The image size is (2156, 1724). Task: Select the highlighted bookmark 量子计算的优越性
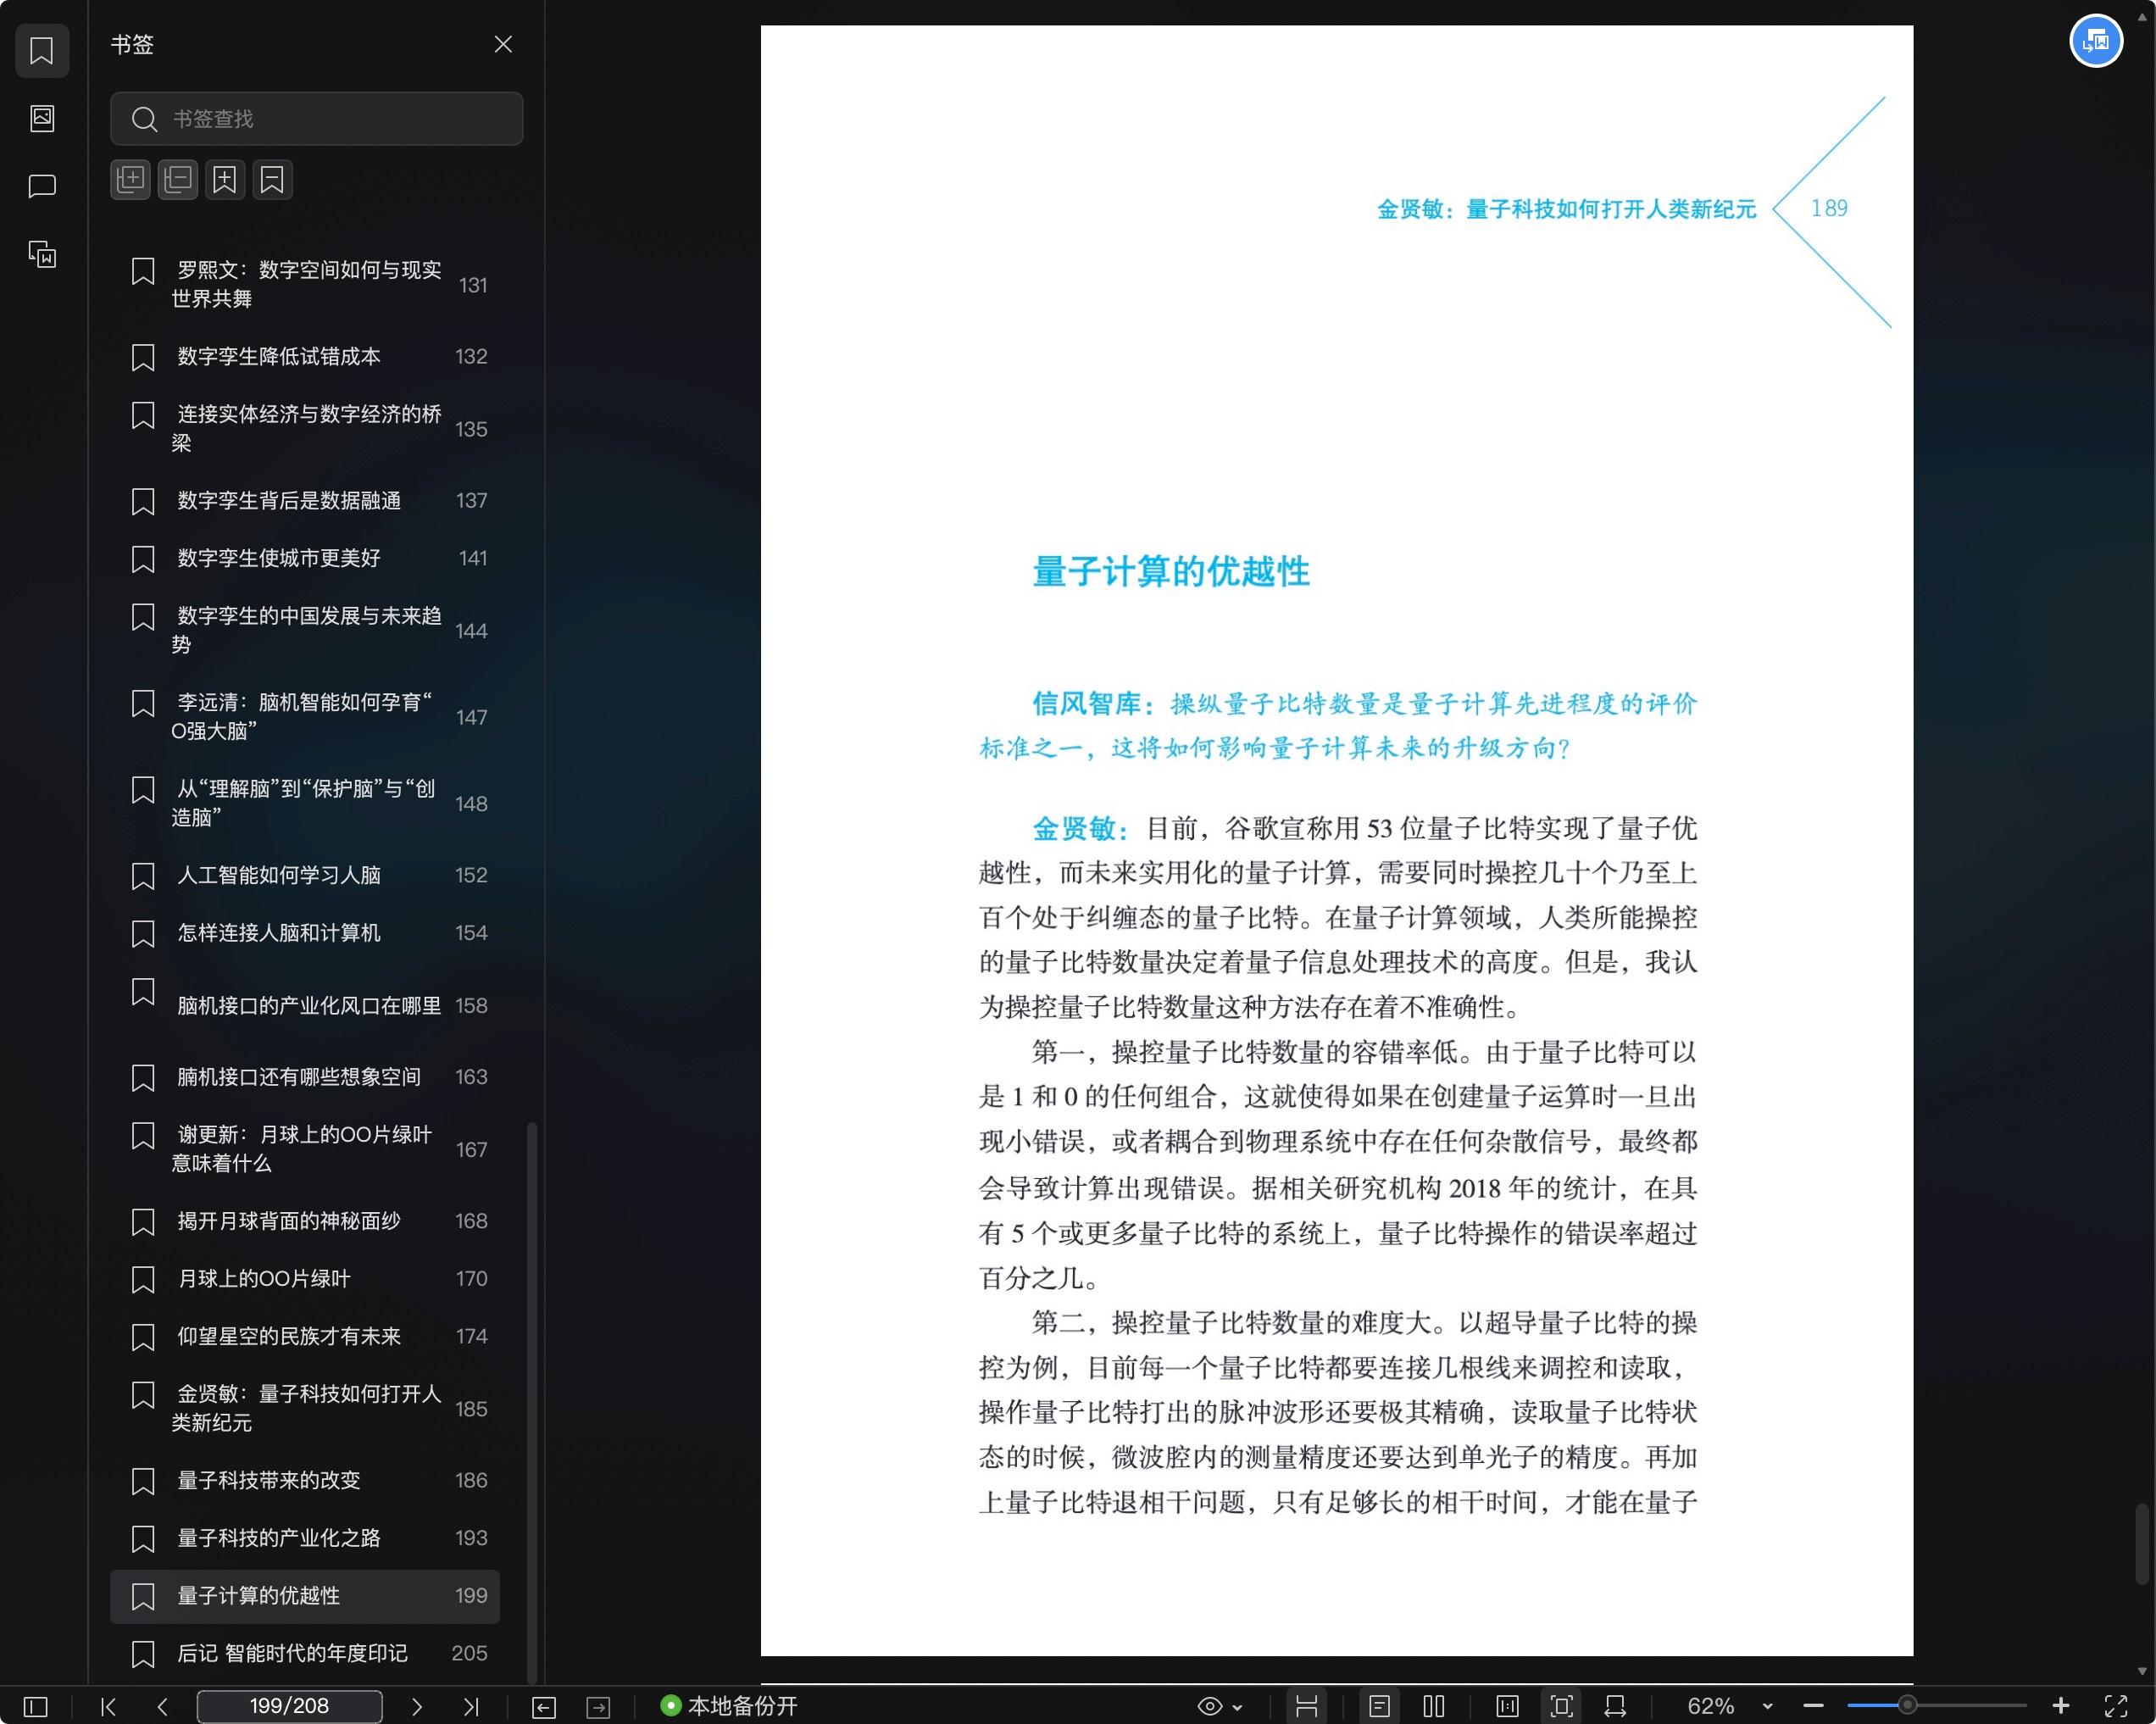(x=305, y=1596)
